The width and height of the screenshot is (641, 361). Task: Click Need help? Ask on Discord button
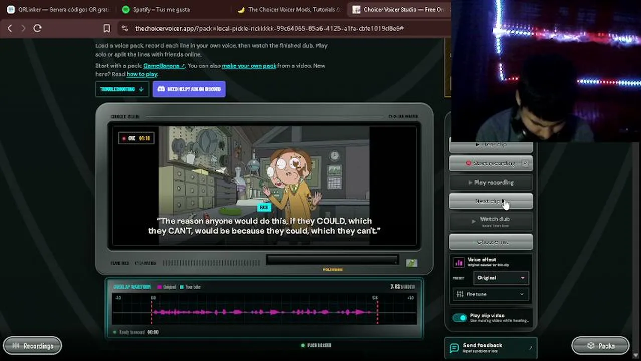(x=189, y=89)
